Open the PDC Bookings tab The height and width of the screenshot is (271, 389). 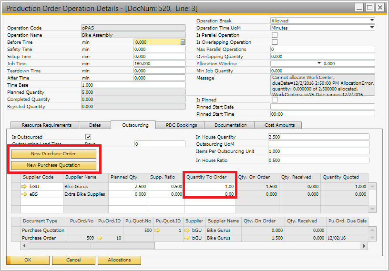pos(181,125)
